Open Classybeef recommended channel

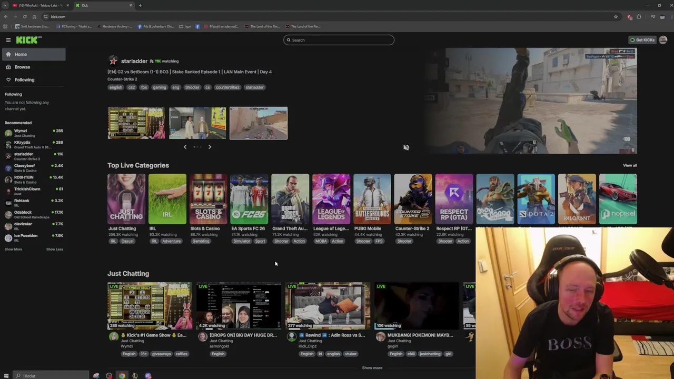click(x=34, y=168)
